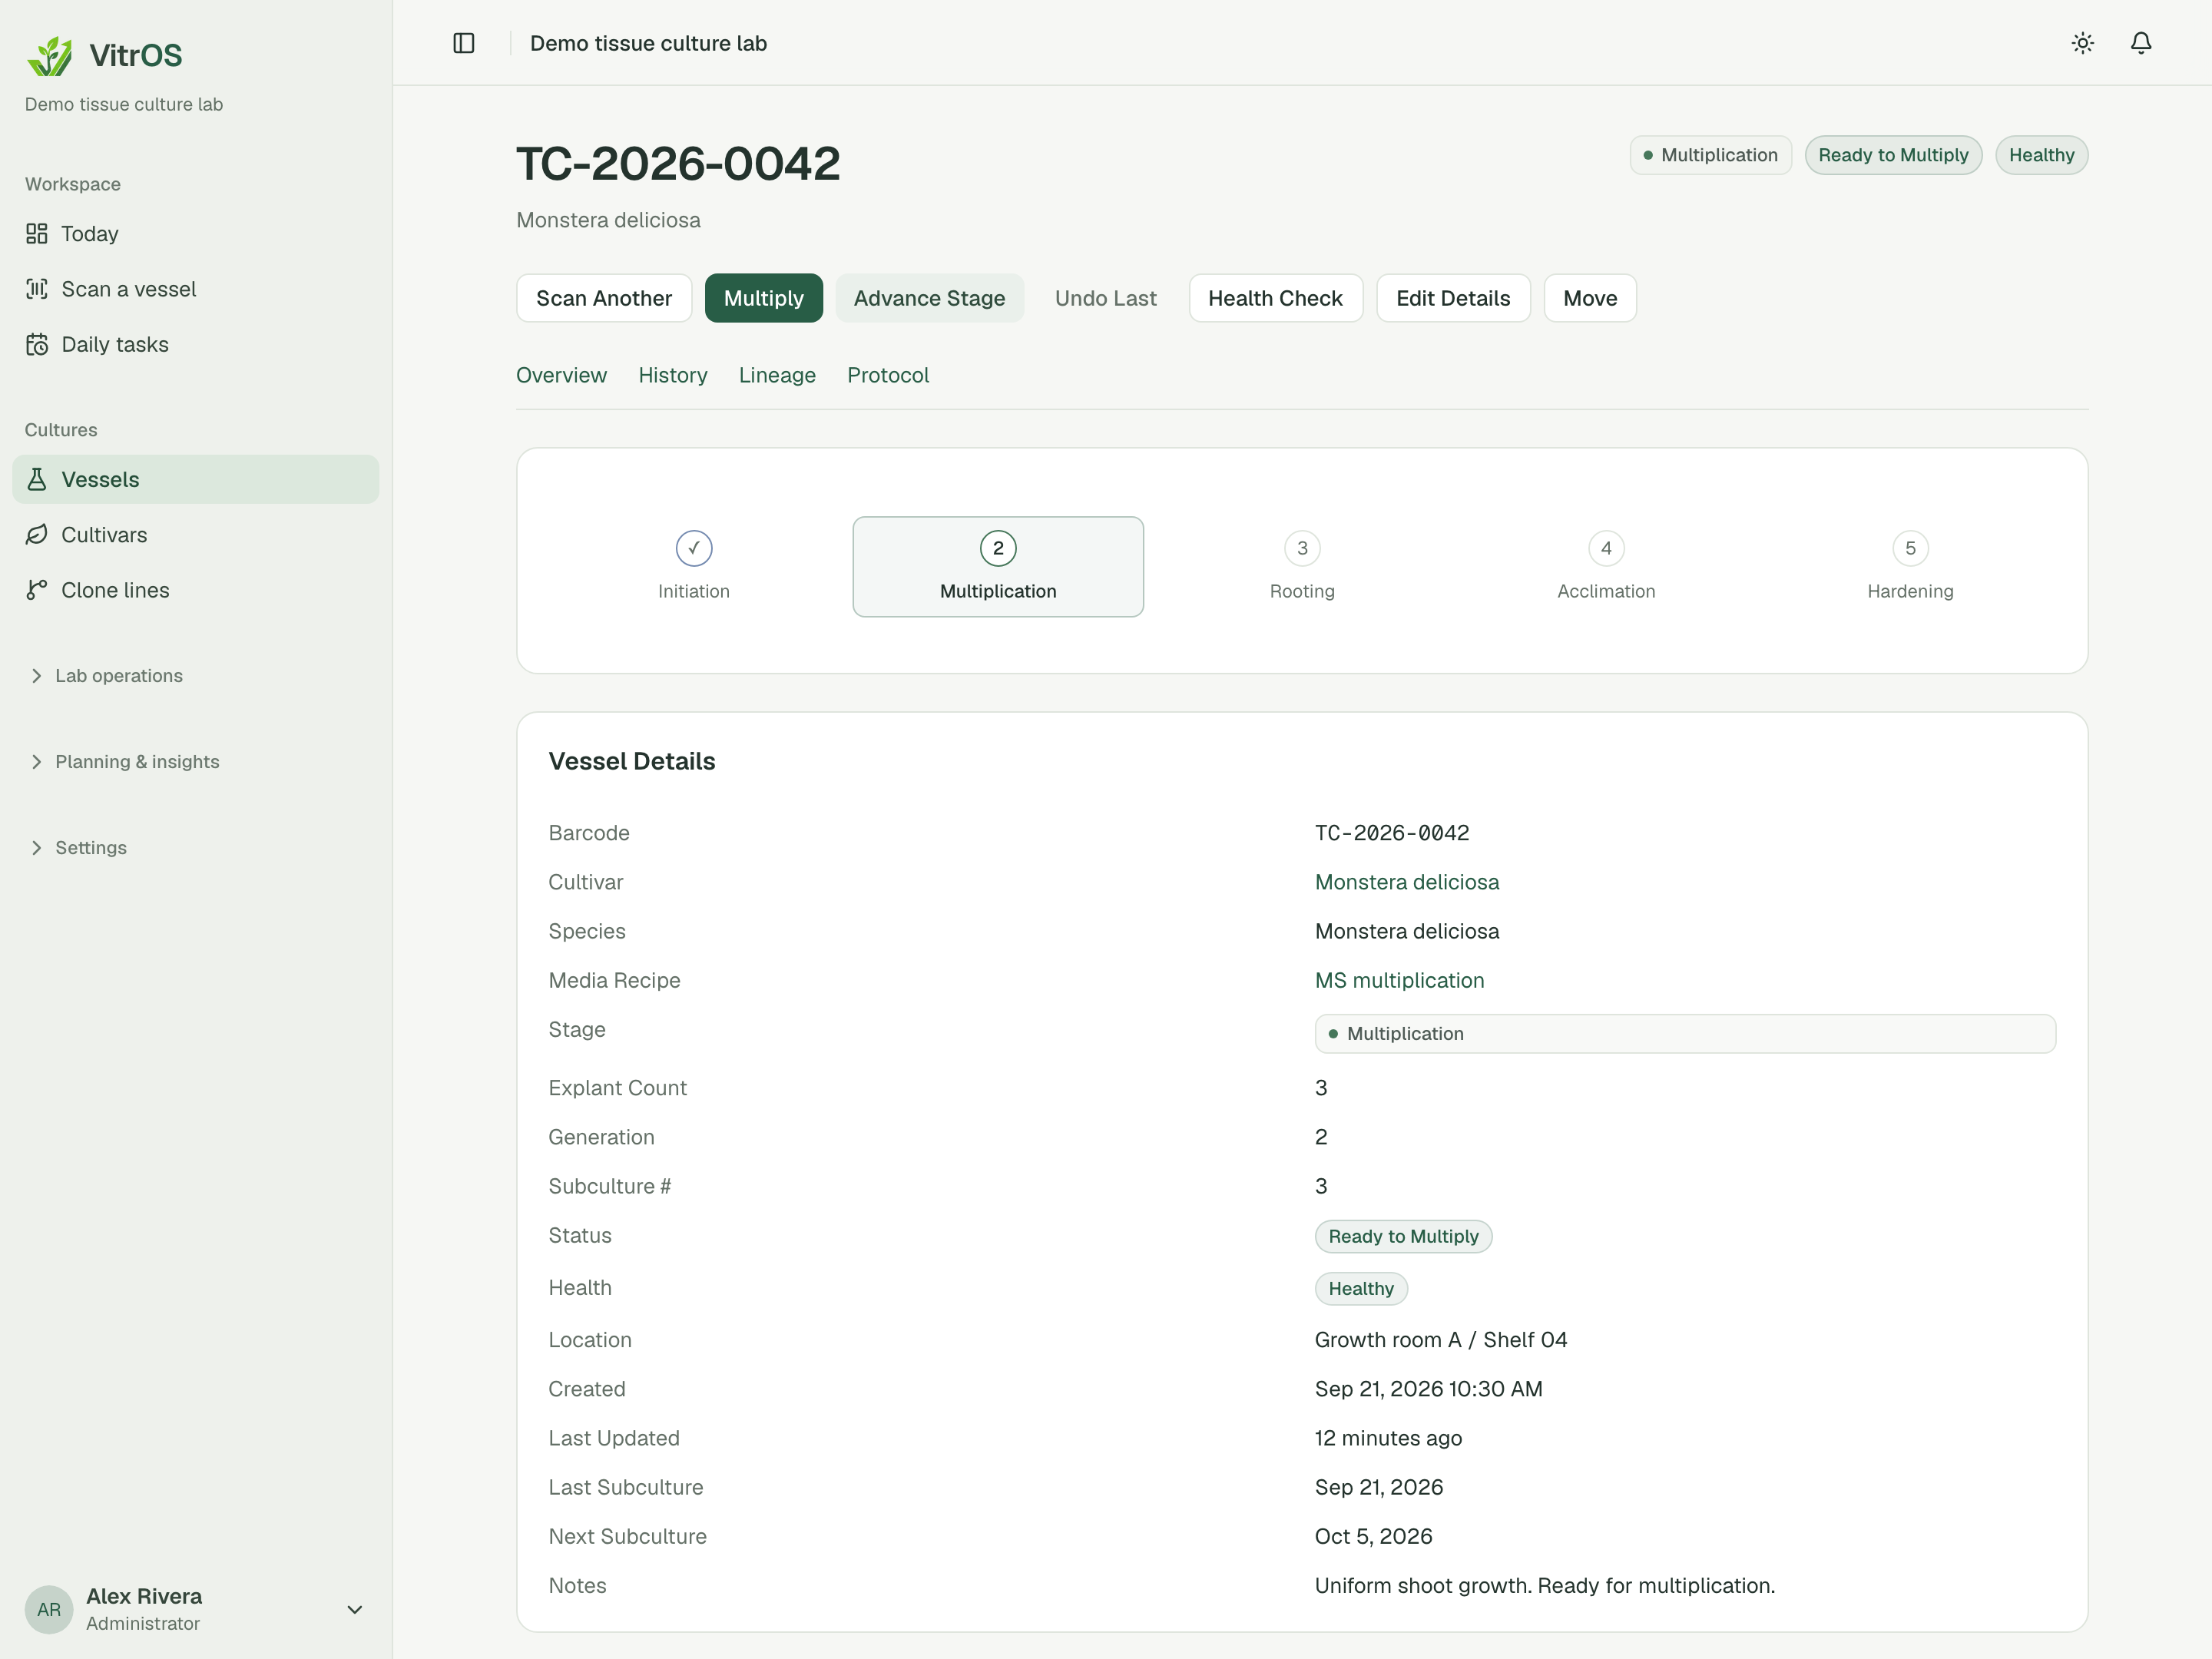This screenshot has height=1659, width=2212.
Task: Open notifications bell
Action: tap(2141, 43)
